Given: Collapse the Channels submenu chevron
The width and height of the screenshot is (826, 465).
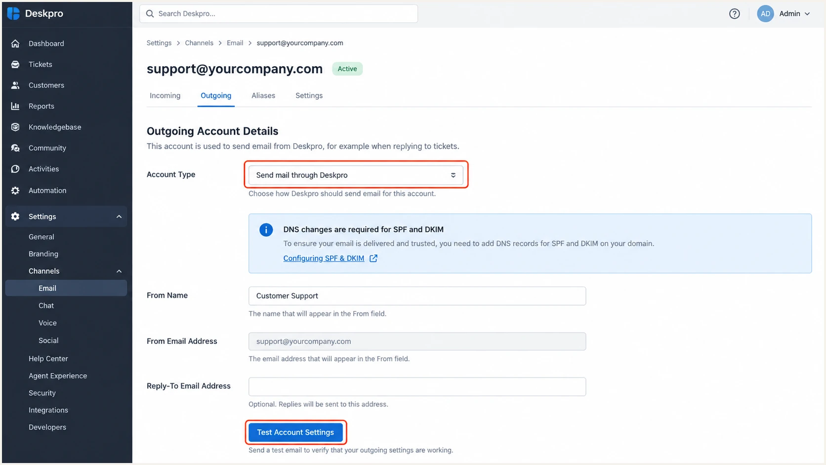Looking at the screenshot, I should tap(119, 271).
